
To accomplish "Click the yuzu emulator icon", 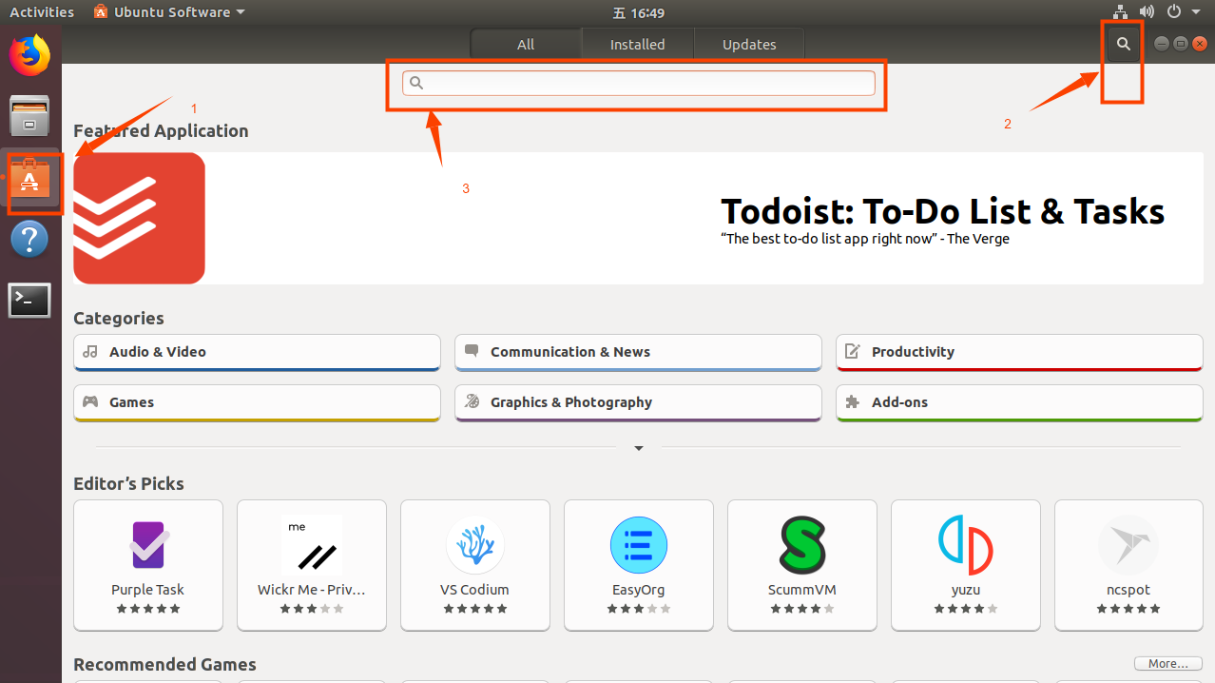I will (x=965, y=545).
